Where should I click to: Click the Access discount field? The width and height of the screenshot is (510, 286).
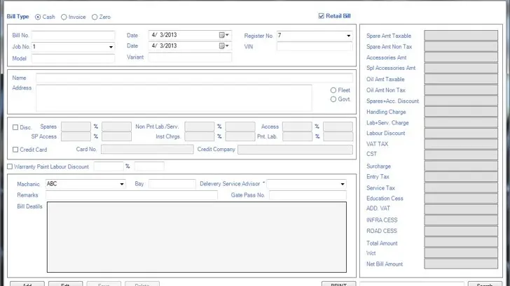297,127
